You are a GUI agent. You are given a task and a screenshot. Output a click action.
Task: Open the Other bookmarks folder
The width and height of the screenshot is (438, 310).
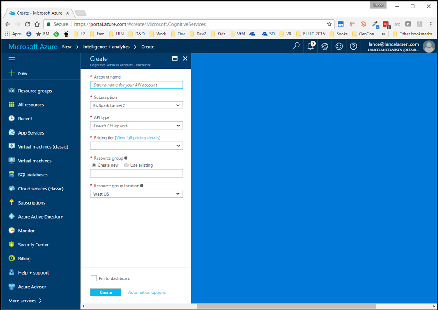coord(412,34)
